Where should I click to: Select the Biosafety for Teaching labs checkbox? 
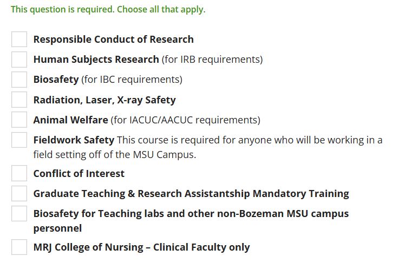[19, 214]
